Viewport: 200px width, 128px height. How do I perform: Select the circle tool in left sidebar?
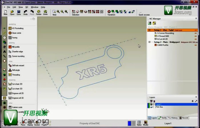[5, 38]
